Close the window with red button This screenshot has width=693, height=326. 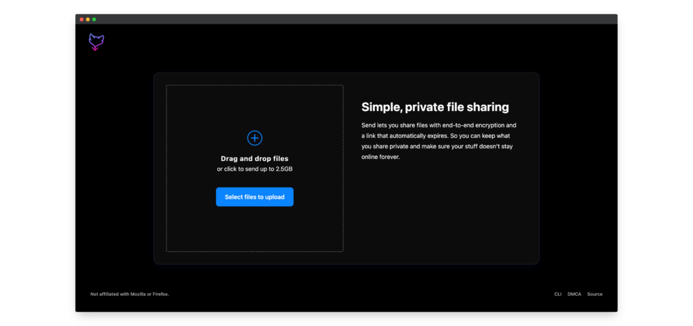coord(82,20)
